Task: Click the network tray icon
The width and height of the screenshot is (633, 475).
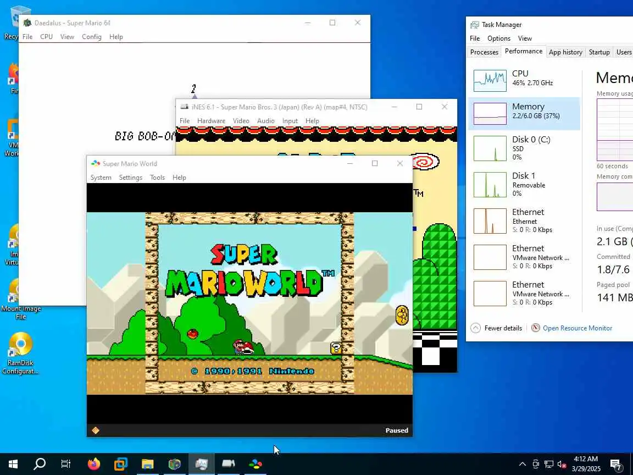Action: click(x=548, y=464)
